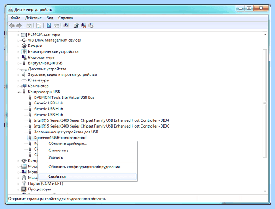
Task: Click the Back arrow in the toolbar
Action: (12, 26)
